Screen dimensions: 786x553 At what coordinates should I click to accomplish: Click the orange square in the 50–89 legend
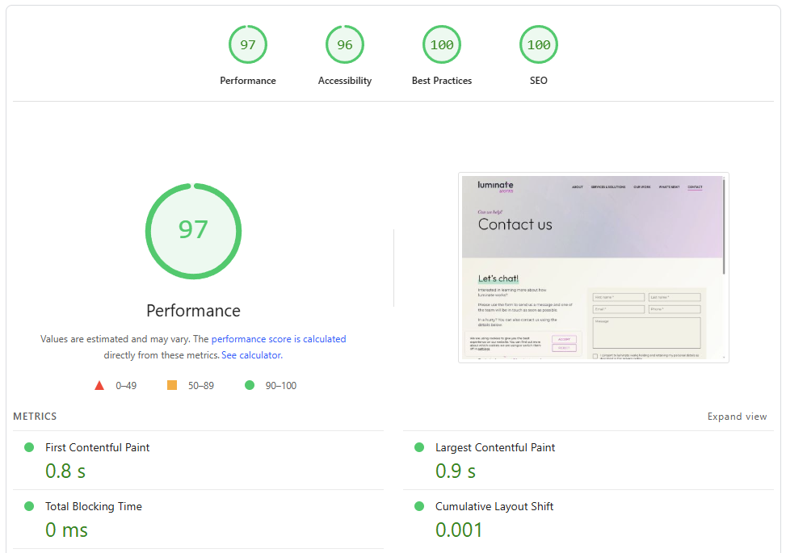coord(171,385)
